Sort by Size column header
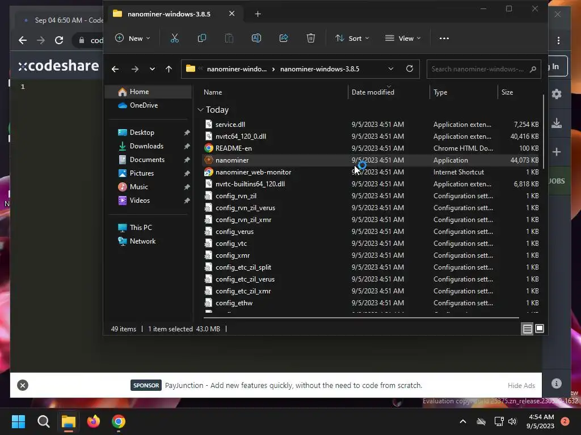Screen dimensions: 581x435 [507, 92]
